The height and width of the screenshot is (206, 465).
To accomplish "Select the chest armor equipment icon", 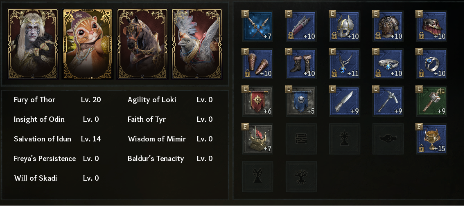I will [388, 26].
